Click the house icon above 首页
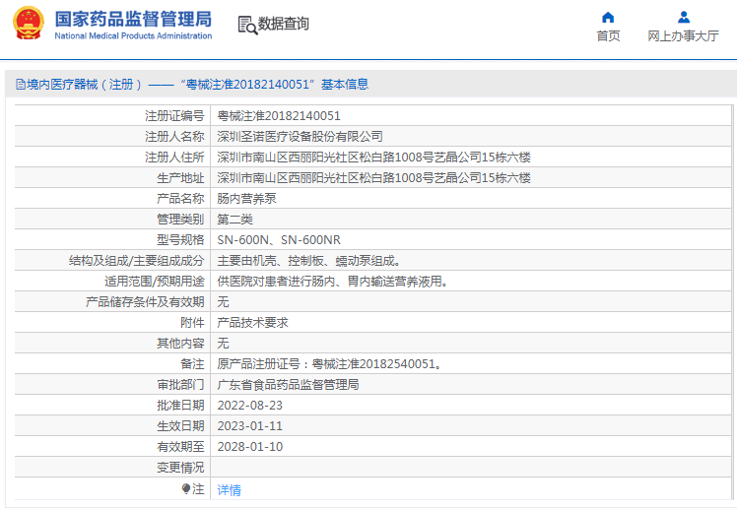Screen dimensions: 737x508 [608, 17]
